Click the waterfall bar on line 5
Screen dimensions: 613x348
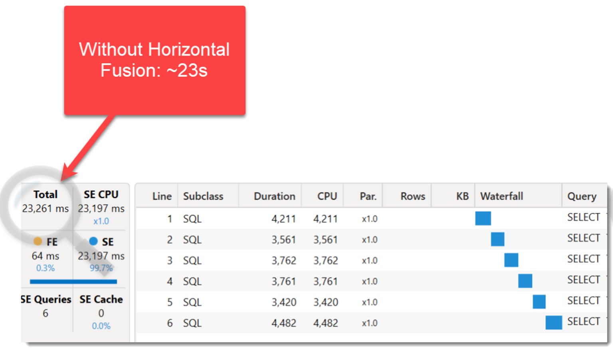click(x=539, y=302)
